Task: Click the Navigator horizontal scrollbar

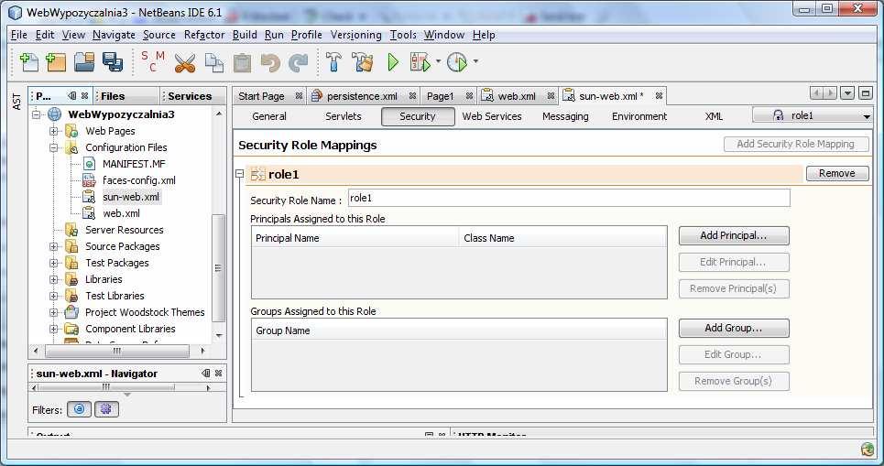Action: point(105,387)
